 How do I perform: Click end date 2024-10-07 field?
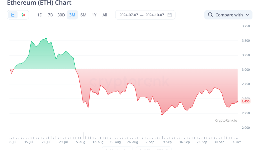click(155, 15)
